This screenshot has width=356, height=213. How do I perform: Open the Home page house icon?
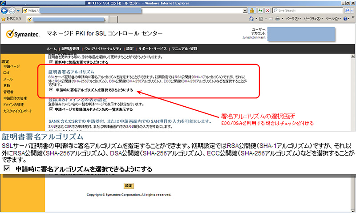[251, 19]
